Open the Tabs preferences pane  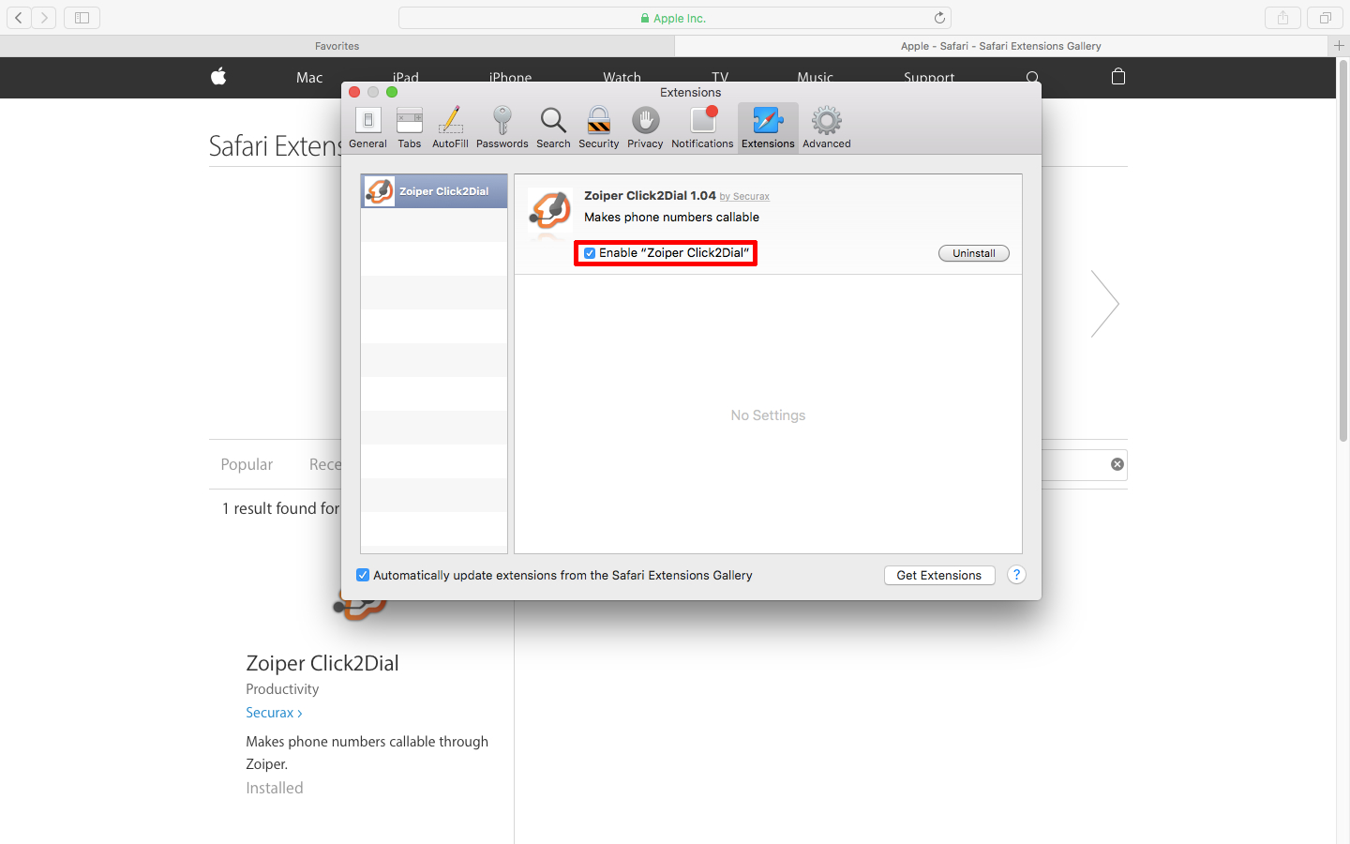(x=410, y=128)
